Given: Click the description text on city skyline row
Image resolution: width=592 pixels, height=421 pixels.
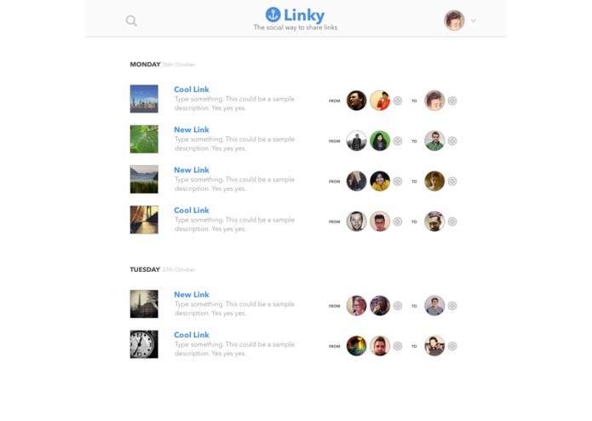Looking at the screenshot, I should pyautogui.click(x=234, y=103).
